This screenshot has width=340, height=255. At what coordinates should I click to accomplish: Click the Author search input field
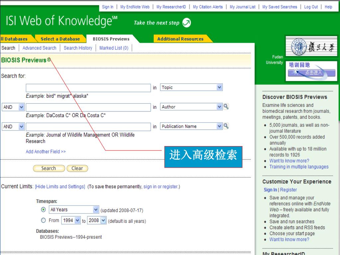(88, 107)
